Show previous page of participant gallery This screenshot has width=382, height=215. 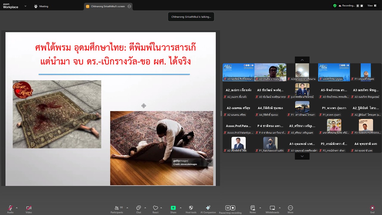pos(302,60)
